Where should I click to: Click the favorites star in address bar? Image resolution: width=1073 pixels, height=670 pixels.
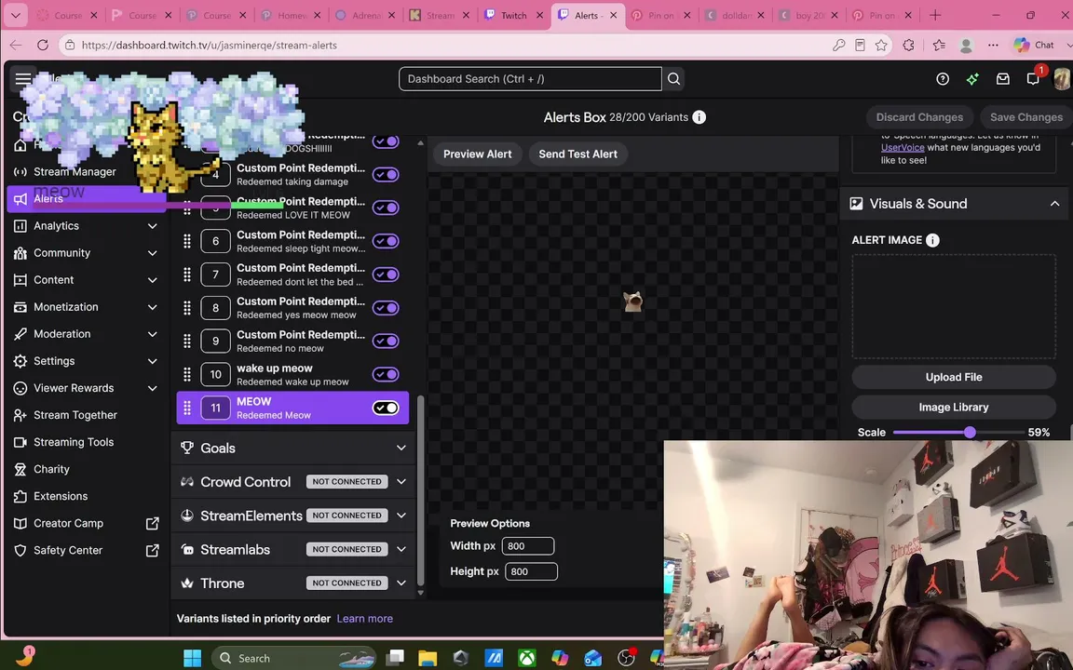[x=881, y=45]
